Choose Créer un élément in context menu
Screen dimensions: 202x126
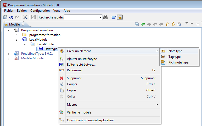coord(109,51)
